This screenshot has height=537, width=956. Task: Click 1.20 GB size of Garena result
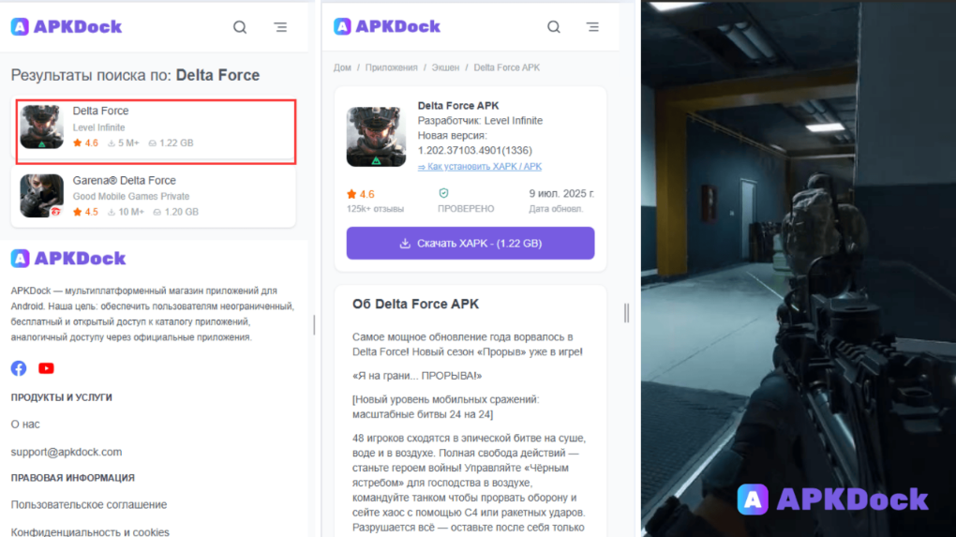pyautogui.click(x=175, y=212)
